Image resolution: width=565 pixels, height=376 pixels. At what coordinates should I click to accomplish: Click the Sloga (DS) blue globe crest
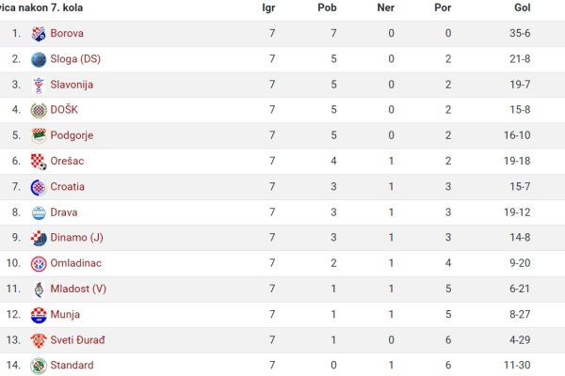[x=39, y=59]
